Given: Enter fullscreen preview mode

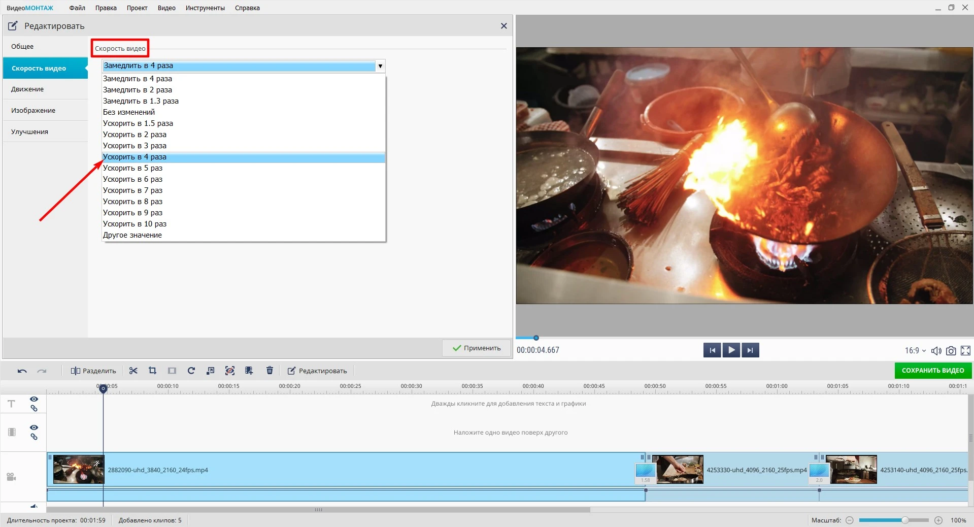Looking at the screenshot, I should [x=965, y=350].
